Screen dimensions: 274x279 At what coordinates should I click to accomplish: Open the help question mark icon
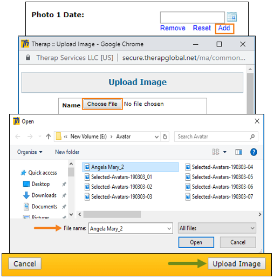tap(254, 152)
